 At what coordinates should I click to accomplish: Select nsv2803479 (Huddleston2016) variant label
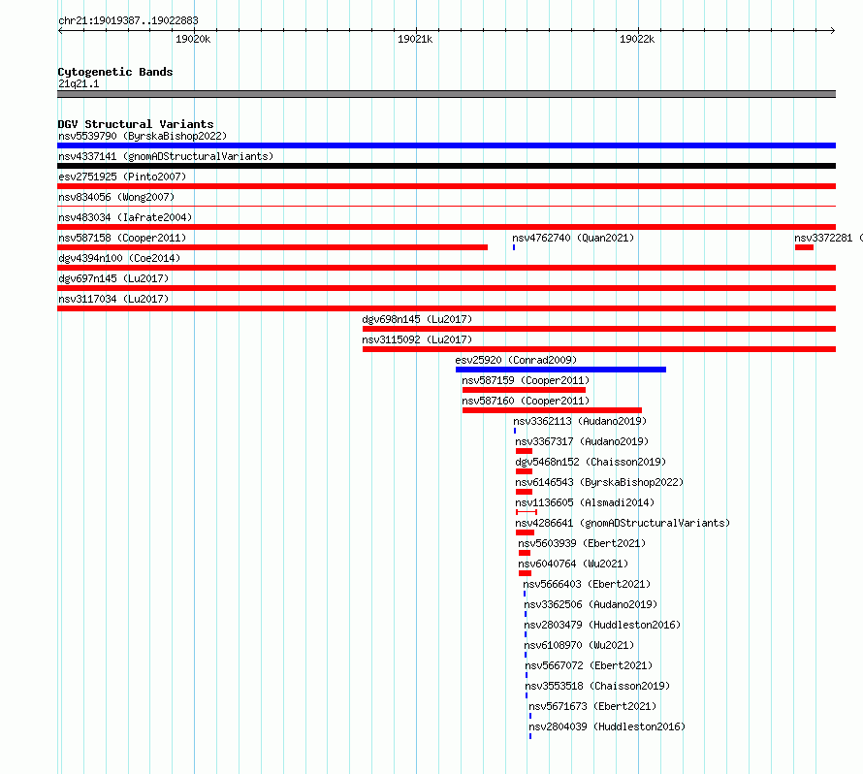coord(602,625)
